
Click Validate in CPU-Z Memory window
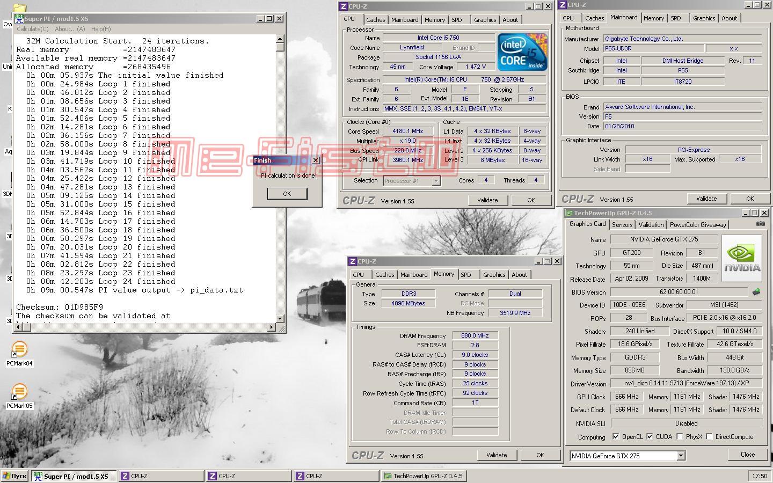coord(497,455)
